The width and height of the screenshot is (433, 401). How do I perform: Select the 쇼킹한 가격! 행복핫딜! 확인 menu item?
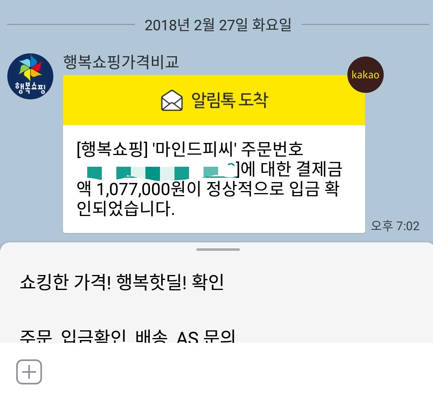point(122,282)
